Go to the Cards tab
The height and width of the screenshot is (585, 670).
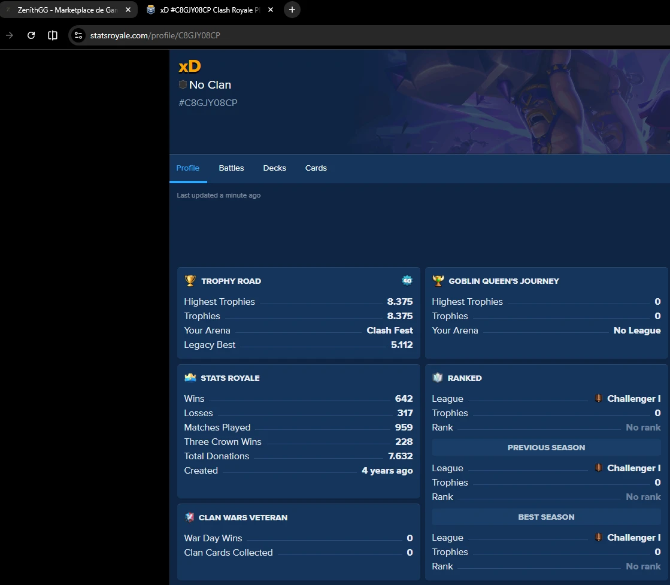pos(316,168)
